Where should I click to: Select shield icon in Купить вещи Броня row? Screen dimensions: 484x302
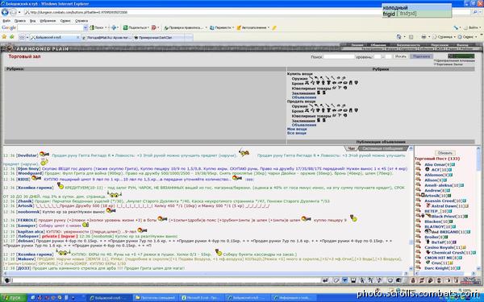[x=356, y=83]
